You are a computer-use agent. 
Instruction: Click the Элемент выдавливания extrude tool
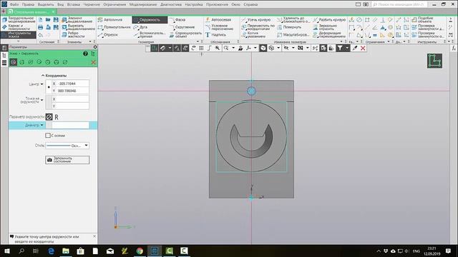tap(77, 20)
